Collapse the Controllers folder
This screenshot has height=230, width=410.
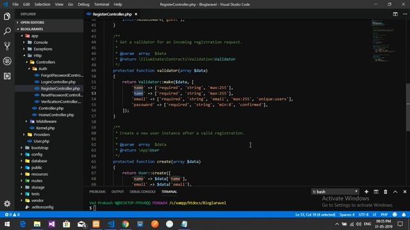(x=45, y=62)
